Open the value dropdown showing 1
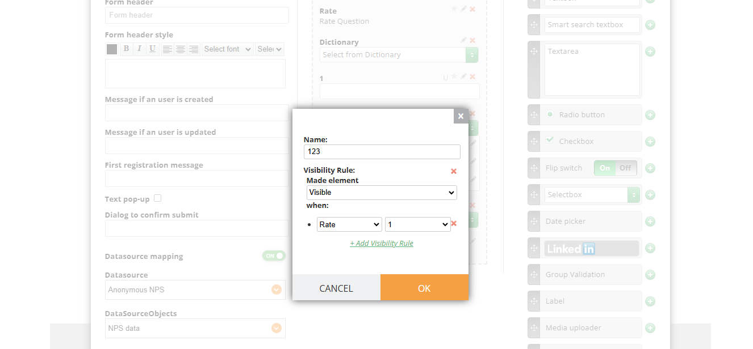This screenshot has width=753, height=349. [x=417, y=224]
